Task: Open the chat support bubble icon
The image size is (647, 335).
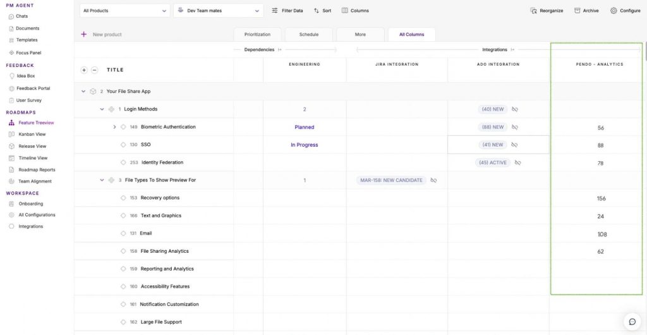Action: [x=632, y=321]
